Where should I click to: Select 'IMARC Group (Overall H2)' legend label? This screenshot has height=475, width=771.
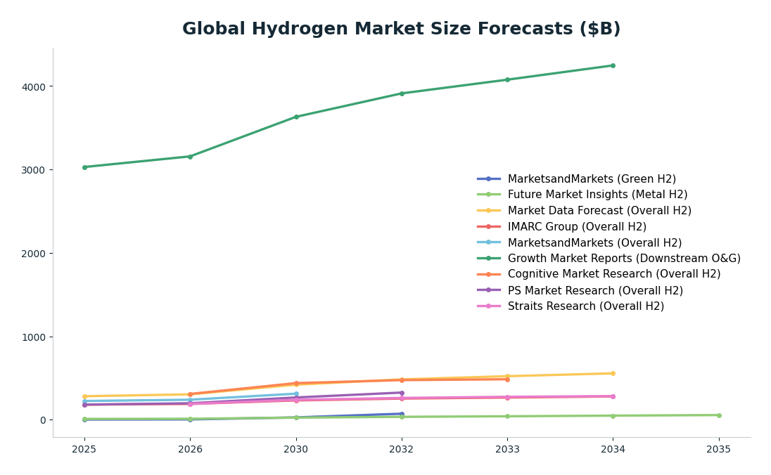tap(577, 226)
